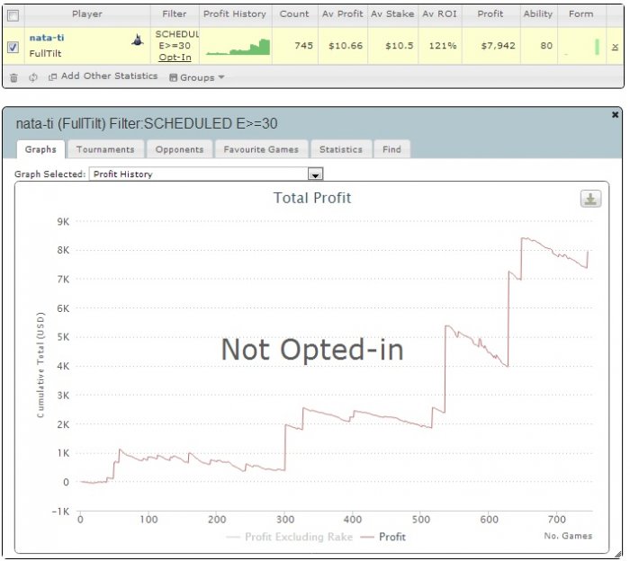Toggle Profit Excluding Rake legend series

click(x=290, y=537)
